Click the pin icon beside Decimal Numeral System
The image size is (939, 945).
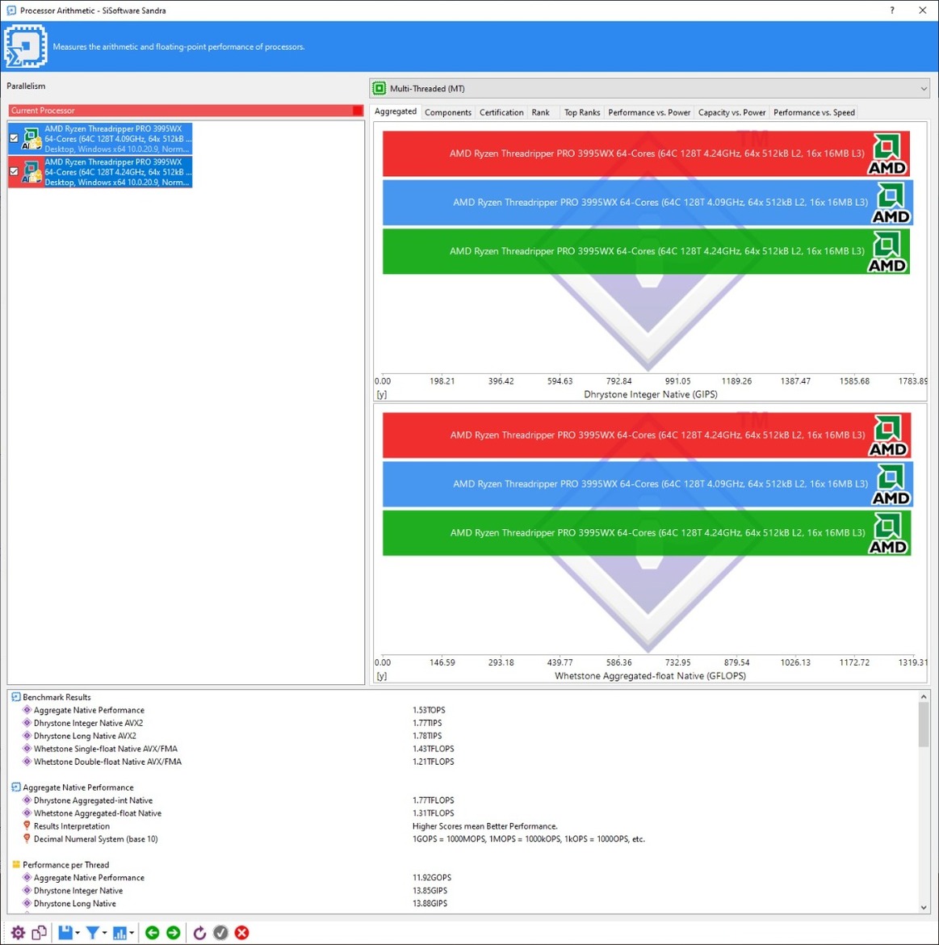pyautogui.click(x=27, y=838)
